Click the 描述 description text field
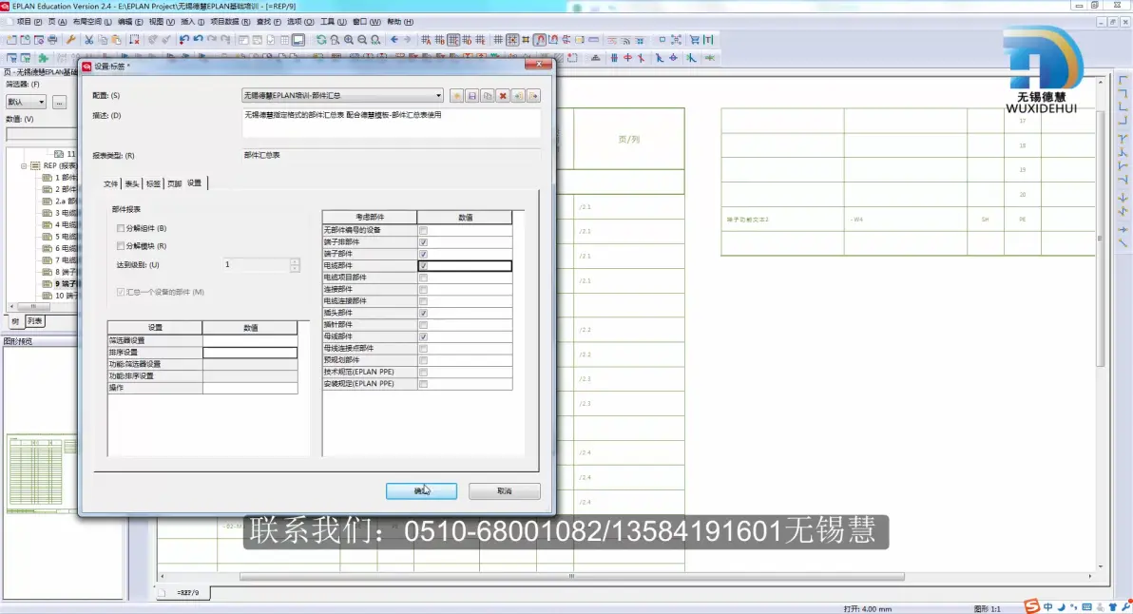This screenshot has height=614, width=1133. 391,122
